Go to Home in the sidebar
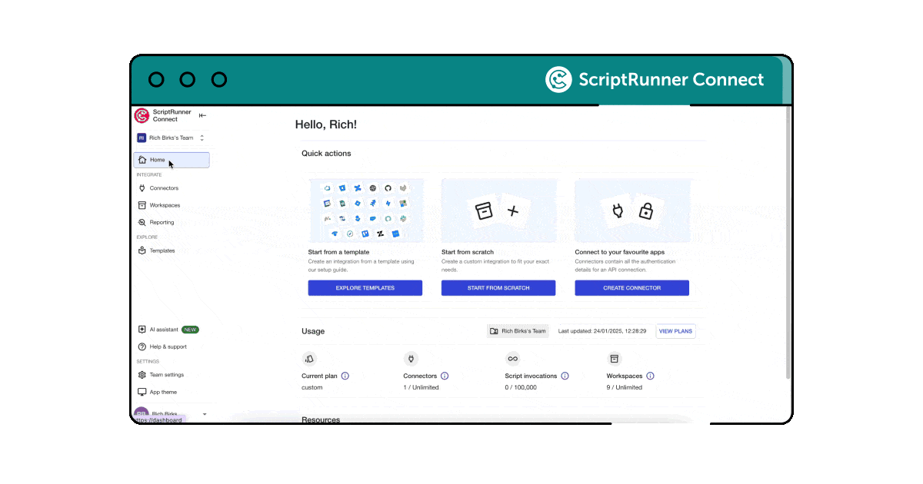This screenshot has width=923, height=484. [171, 160]
